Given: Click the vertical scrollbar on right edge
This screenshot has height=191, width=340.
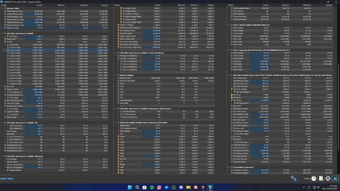Looking at the screenshot, I should click(339, 107).
